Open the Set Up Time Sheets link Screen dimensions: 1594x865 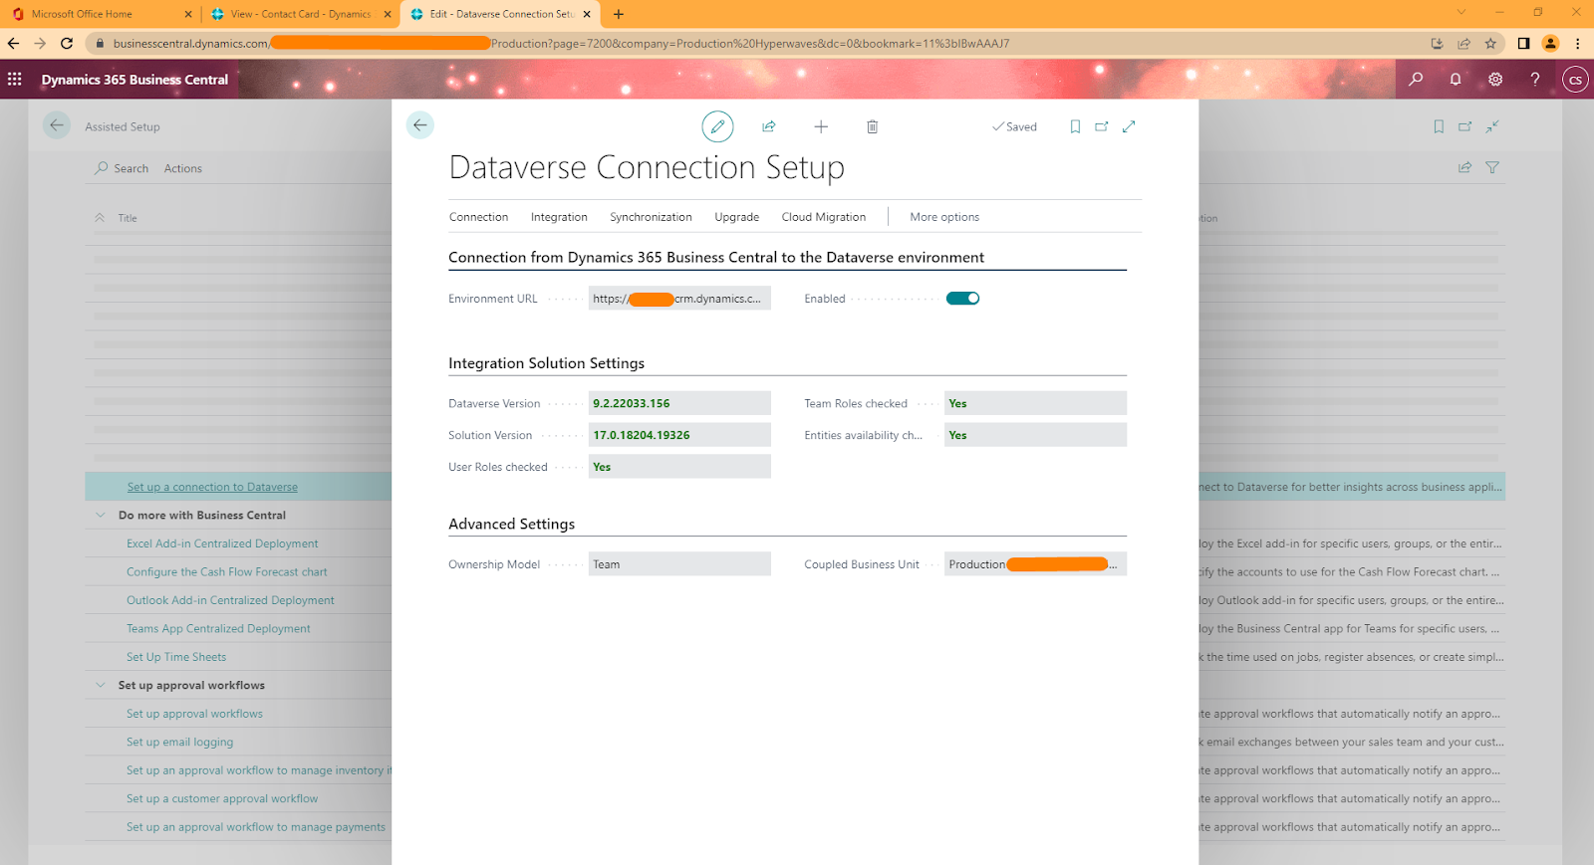176,657
